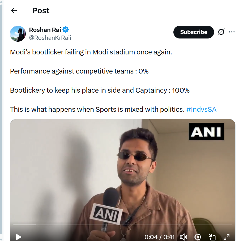Open Roshan Rai's profile avatar
The image size is (239, 241).
(x=18, y=34)
